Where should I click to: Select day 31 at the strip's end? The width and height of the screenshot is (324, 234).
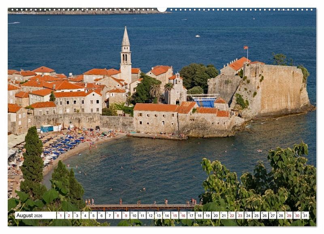(305, 215)
